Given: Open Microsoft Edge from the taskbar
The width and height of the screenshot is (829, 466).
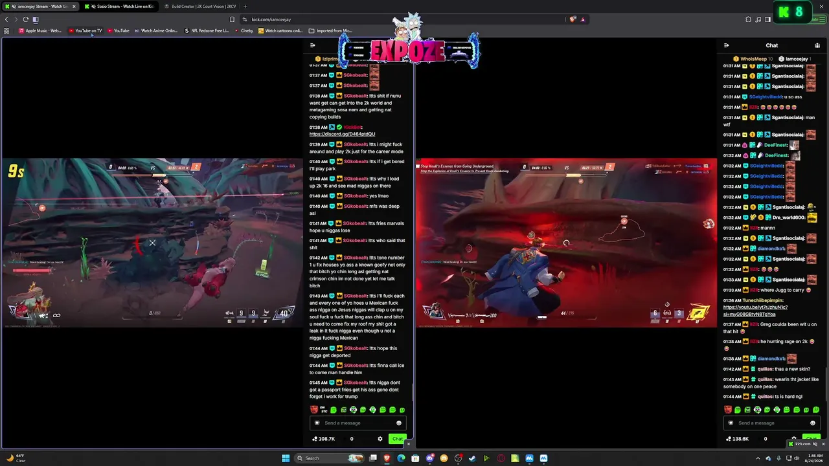Looking at the screenshot, I should click(x=402, y=458).
